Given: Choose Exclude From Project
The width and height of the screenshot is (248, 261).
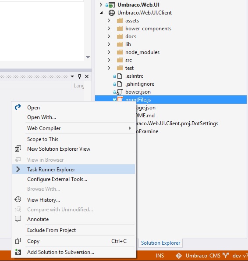Looking at the screenshot, I should click(x=73, y=230).
